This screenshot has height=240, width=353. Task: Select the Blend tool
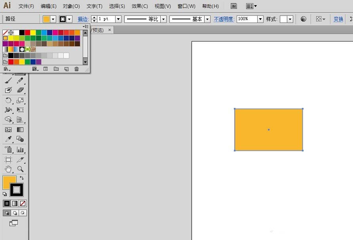[x=20, y=139]
